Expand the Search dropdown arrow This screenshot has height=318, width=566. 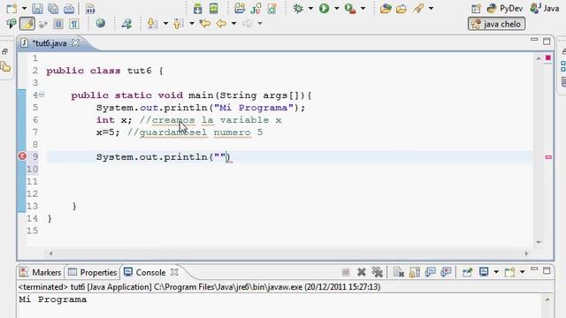[x=431, y=8]
